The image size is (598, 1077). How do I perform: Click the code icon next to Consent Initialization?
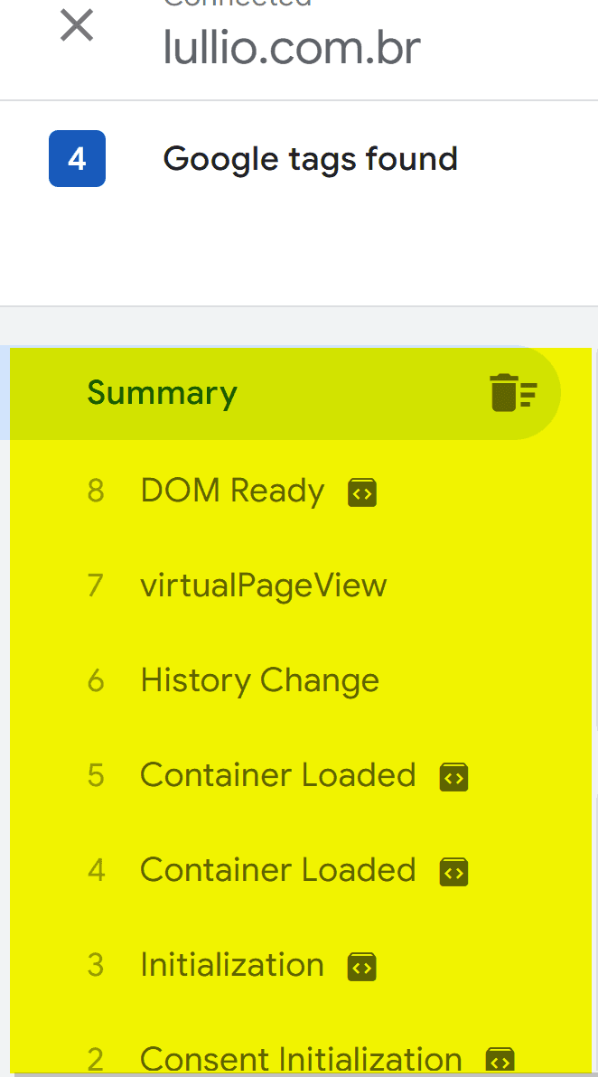tap(500, 1059)
